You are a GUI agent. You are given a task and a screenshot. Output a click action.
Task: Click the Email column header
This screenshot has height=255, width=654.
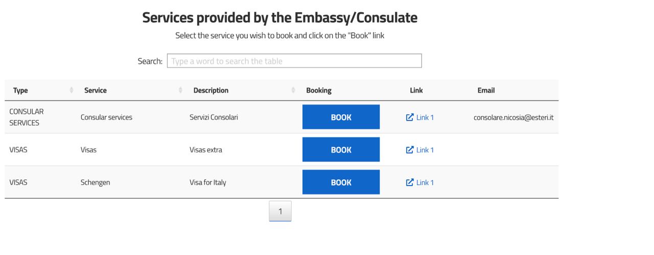click(x=486, y=90)
